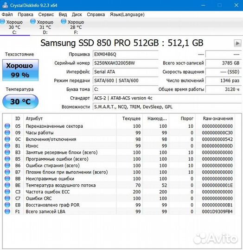Click status orb for Программные ошибки row
Viewport: 243px width, 250px height.
(x=7, y=159)
